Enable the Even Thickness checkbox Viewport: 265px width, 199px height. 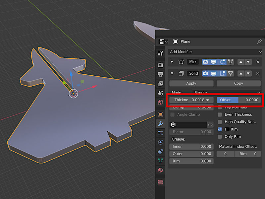(220, 114)
